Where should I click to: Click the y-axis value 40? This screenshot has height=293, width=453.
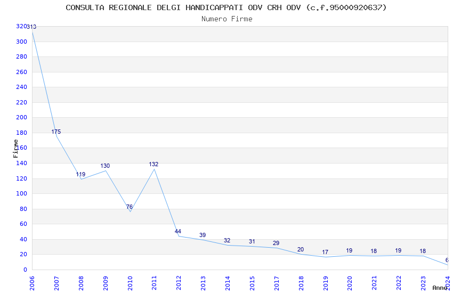(23, 239)
